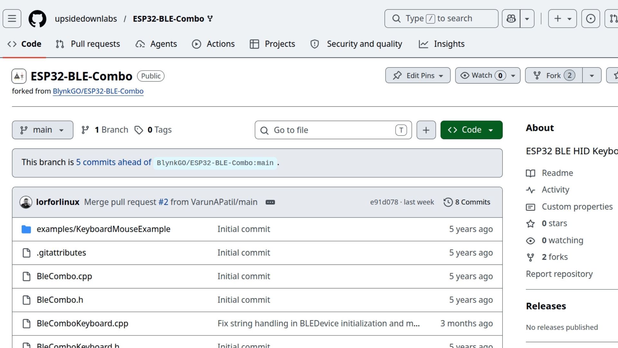Switch to Security and quality tab

click(356, 44)
